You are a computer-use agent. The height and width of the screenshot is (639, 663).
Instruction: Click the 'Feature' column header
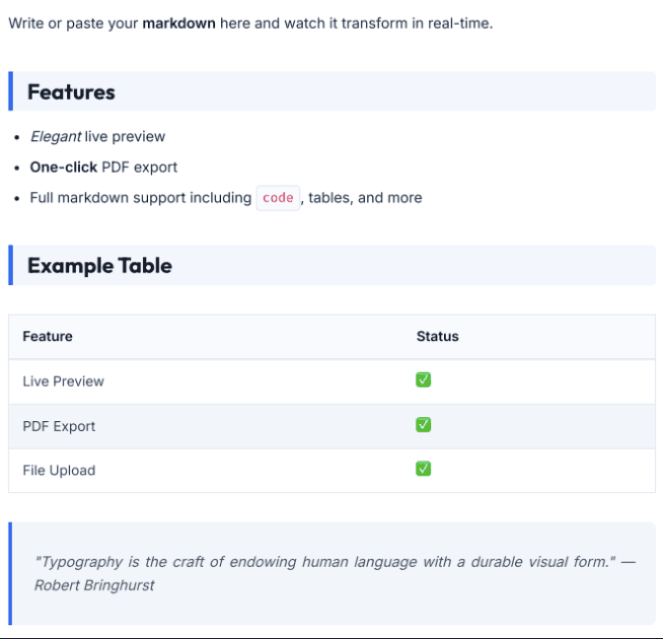coord(47,336)
